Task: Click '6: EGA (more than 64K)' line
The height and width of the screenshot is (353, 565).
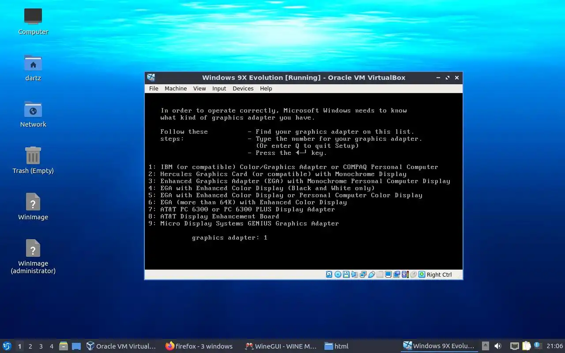Action: [x=248, y=202]
